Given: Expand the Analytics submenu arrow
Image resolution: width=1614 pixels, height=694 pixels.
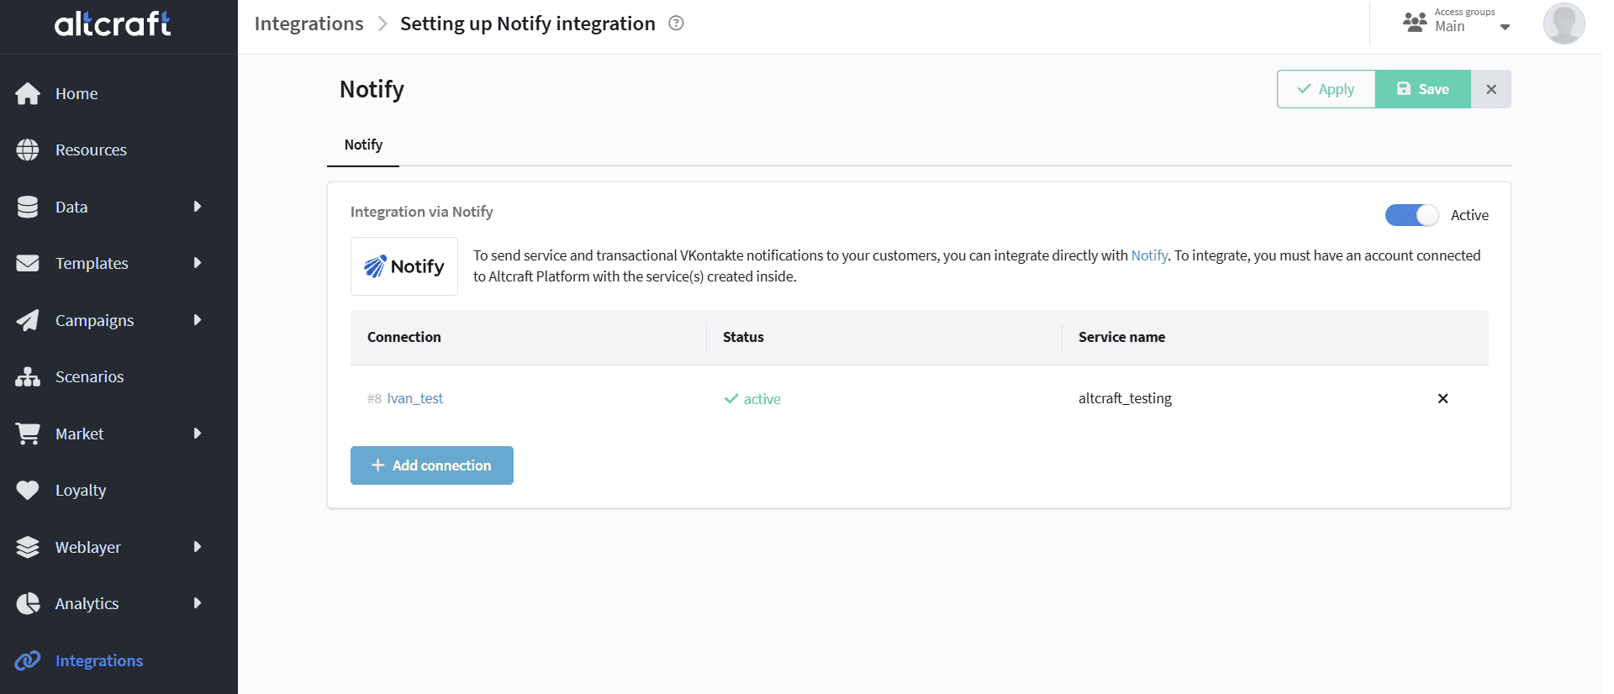Looking at the screenshot, I should pyautogui.click(x=198, y=603).
